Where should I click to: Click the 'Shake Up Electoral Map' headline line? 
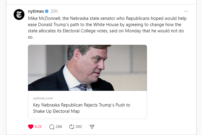pos(56,111)
